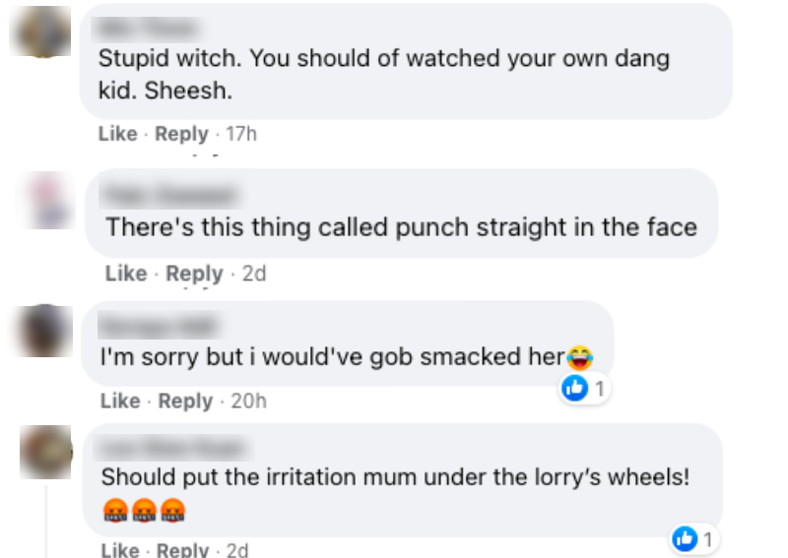
Task: Click the like reaction icon on the gob smacked comment
Action: click(x=573, y=390)
